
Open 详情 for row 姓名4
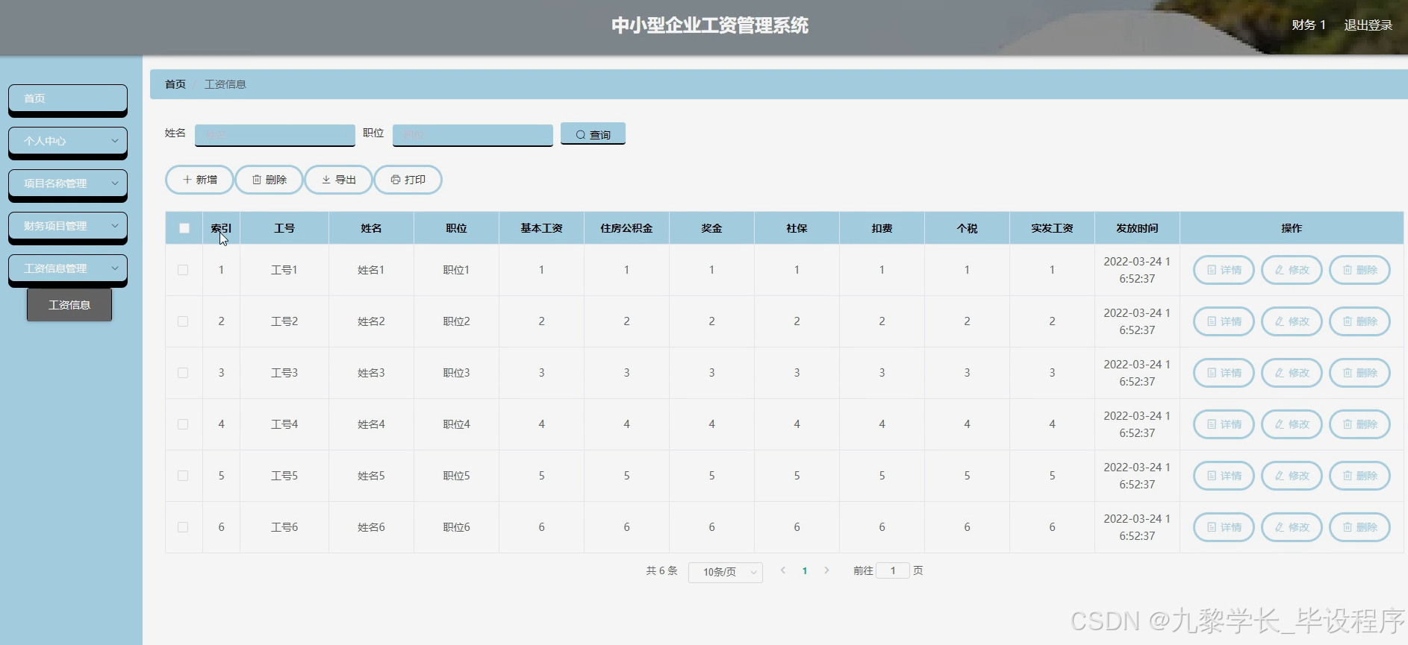1224,424
